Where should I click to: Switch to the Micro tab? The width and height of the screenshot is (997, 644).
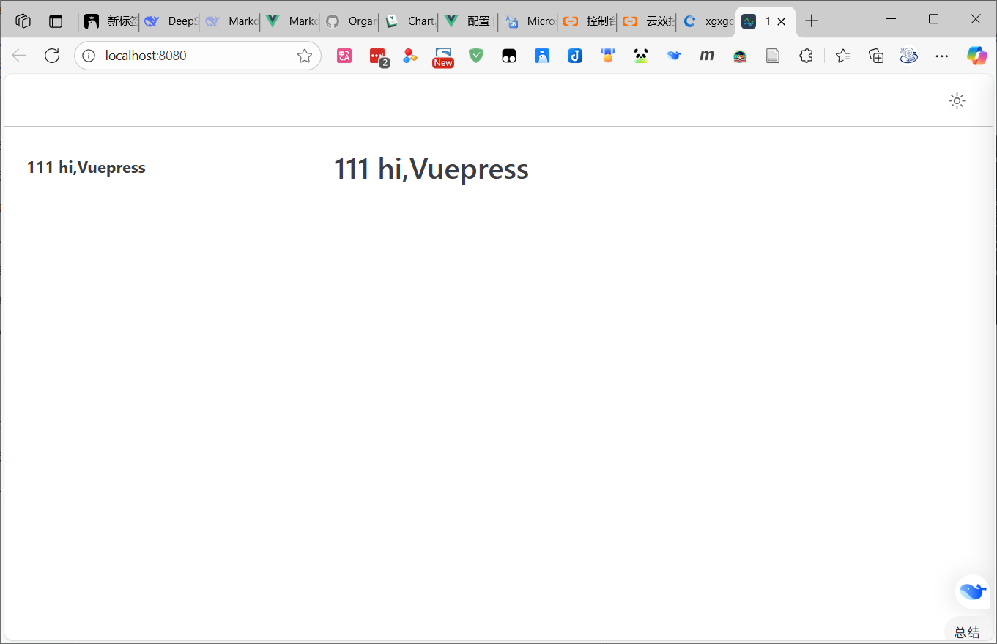tap(529, 21)
